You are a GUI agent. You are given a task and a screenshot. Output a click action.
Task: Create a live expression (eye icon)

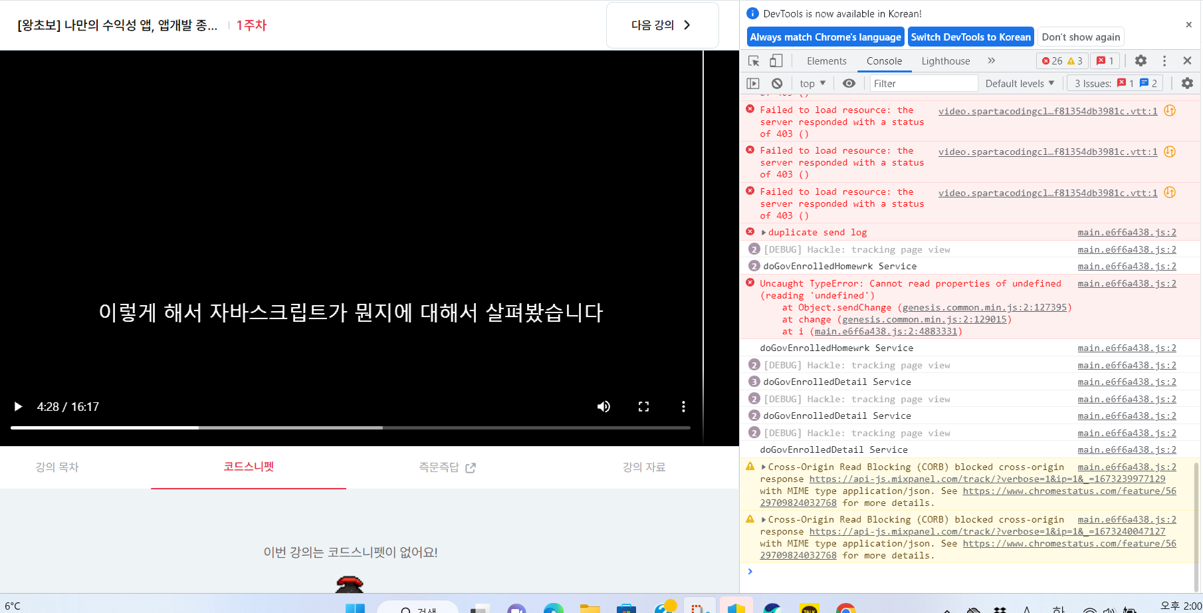click(849, 83)
